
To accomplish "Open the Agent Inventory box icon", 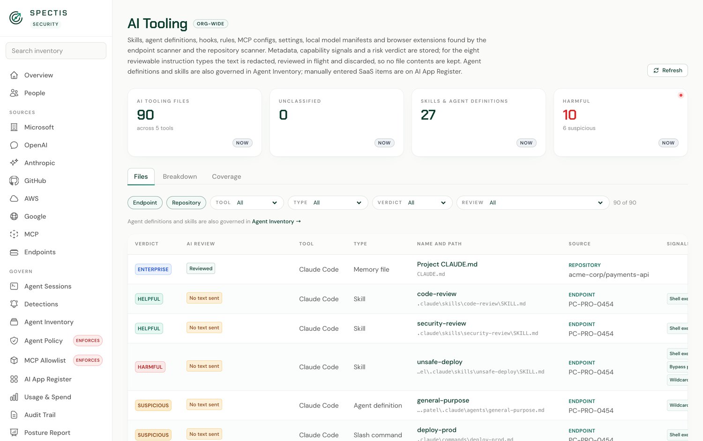I will pos(14,322).
